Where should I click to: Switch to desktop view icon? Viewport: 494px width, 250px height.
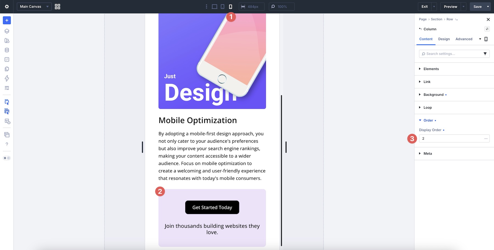[x=215, y=7]
